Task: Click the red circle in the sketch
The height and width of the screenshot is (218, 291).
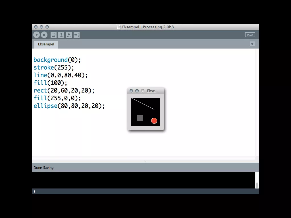Action: click(154, 121)
